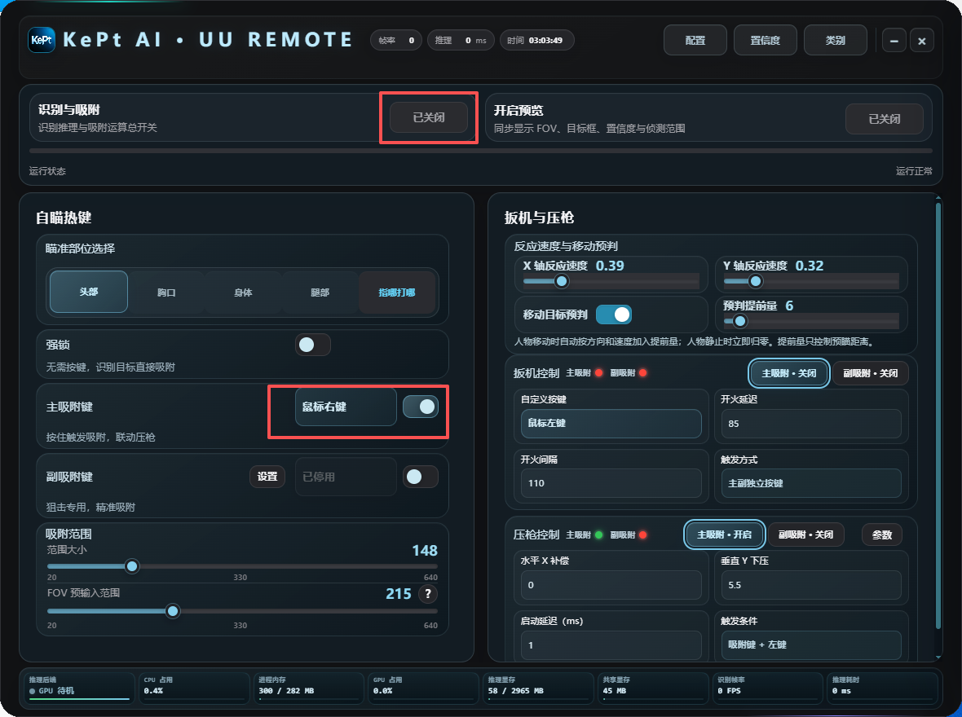This screenshot has height=717, width=962.
Task: Toggle the 主吸附键 switch
Action: 420,407
